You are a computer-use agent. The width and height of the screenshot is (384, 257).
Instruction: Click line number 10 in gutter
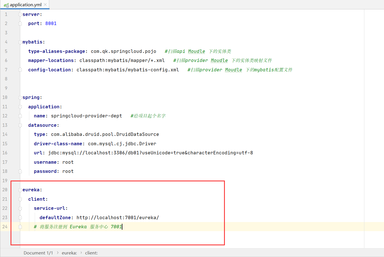pos(5,97)
